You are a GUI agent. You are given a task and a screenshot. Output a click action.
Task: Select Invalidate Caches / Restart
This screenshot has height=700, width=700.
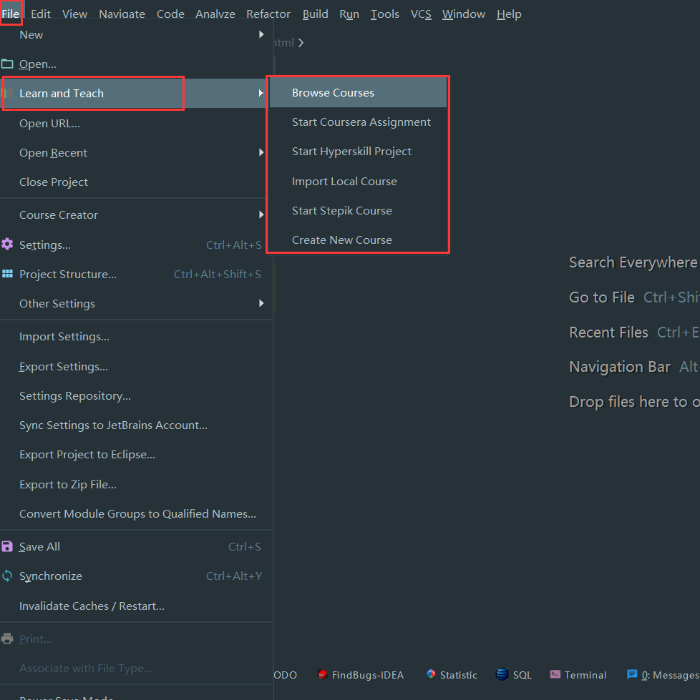pyautogui.click(x=92, y=606)
